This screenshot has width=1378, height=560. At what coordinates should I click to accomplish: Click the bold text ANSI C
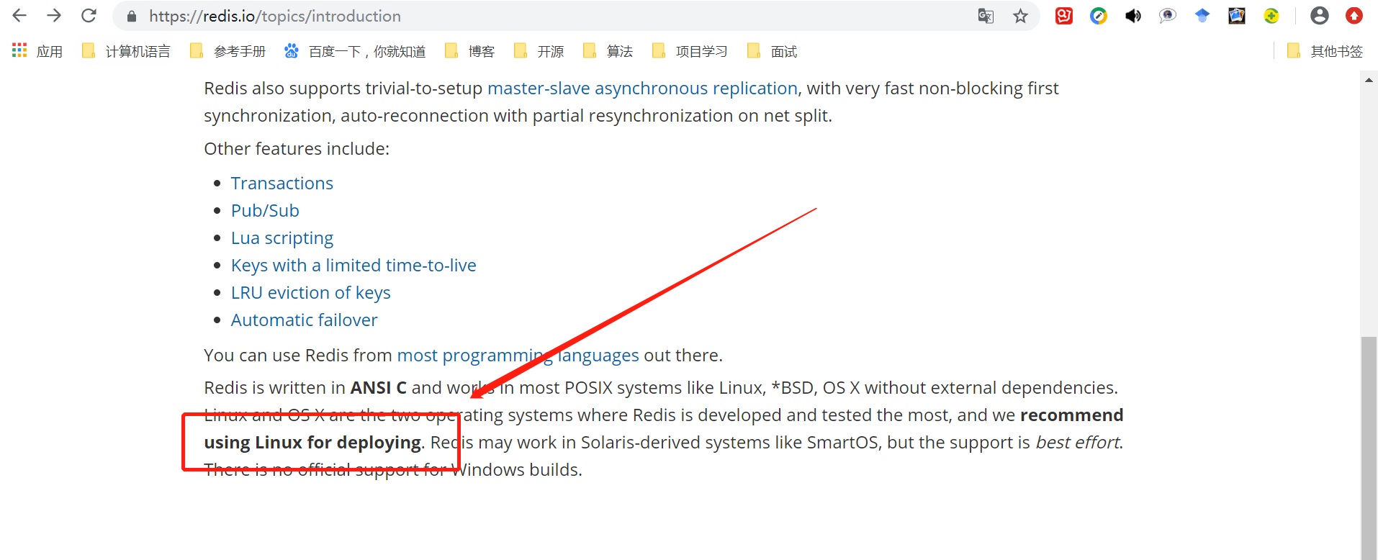coord(379,388)
